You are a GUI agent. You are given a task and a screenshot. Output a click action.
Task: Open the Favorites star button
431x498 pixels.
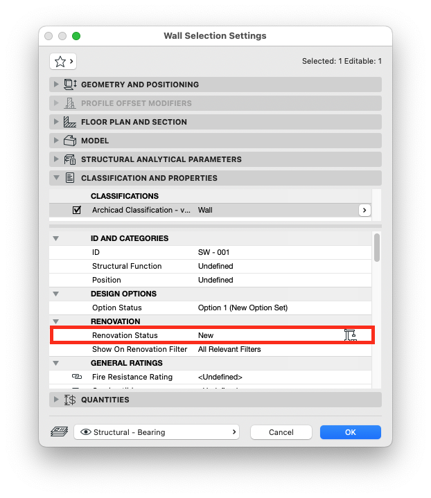[x=63, y=61]
